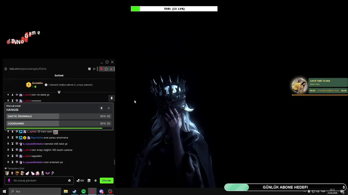
Task: Click the site lock icon in address bar
Action: pyautogui.click(x=6, y=69)
